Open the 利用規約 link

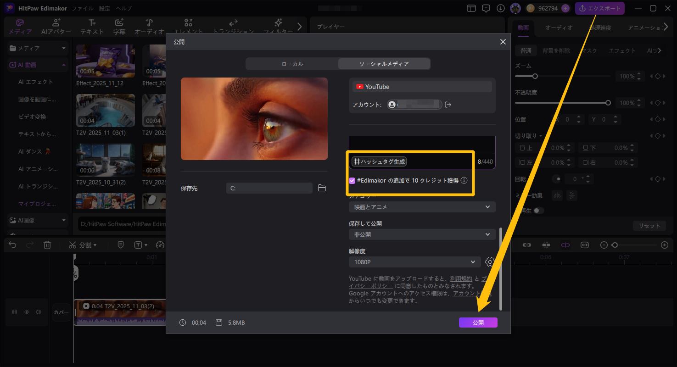(461, 278)
